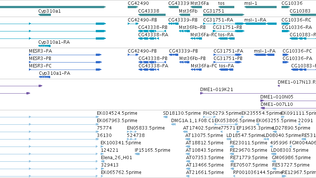Select protein msl-1-PA
The width and height of the screenshot is (316, 178).
[x=264, y=55]
